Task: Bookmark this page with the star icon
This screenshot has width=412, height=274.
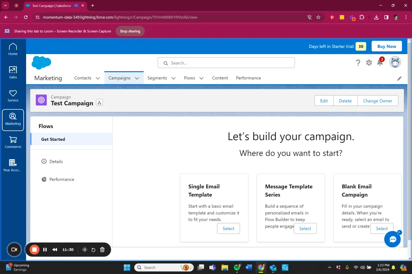Action: [x=318, y=17]
